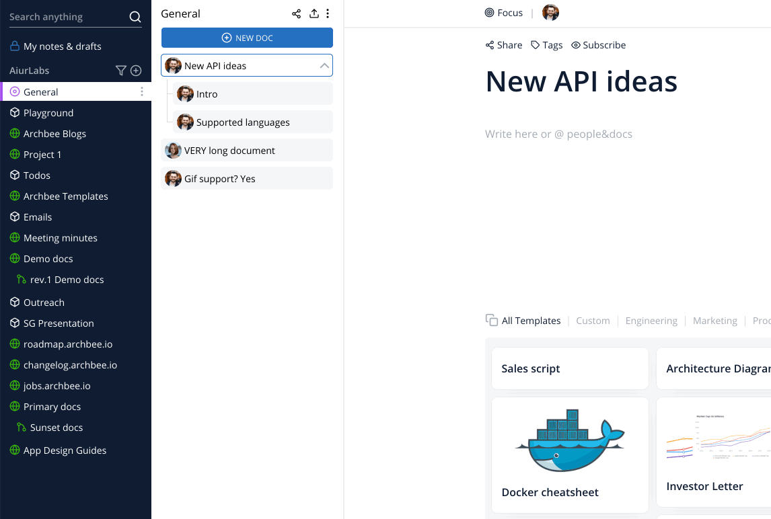The width and height of the screenshot is (771, 519).
Task: Select the Custom templates tab
Action: 593,321
